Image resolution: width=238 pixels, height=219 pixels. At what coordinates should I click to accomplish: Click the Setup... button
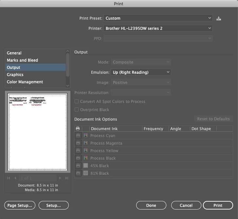[x=54, y=205]
